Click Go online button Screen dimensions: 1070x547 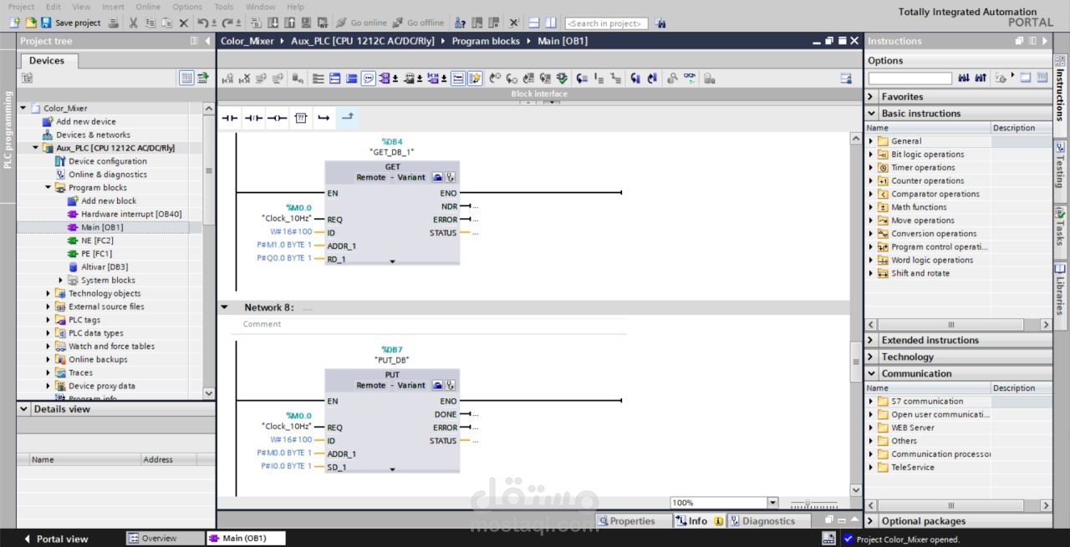pos(362,23)
